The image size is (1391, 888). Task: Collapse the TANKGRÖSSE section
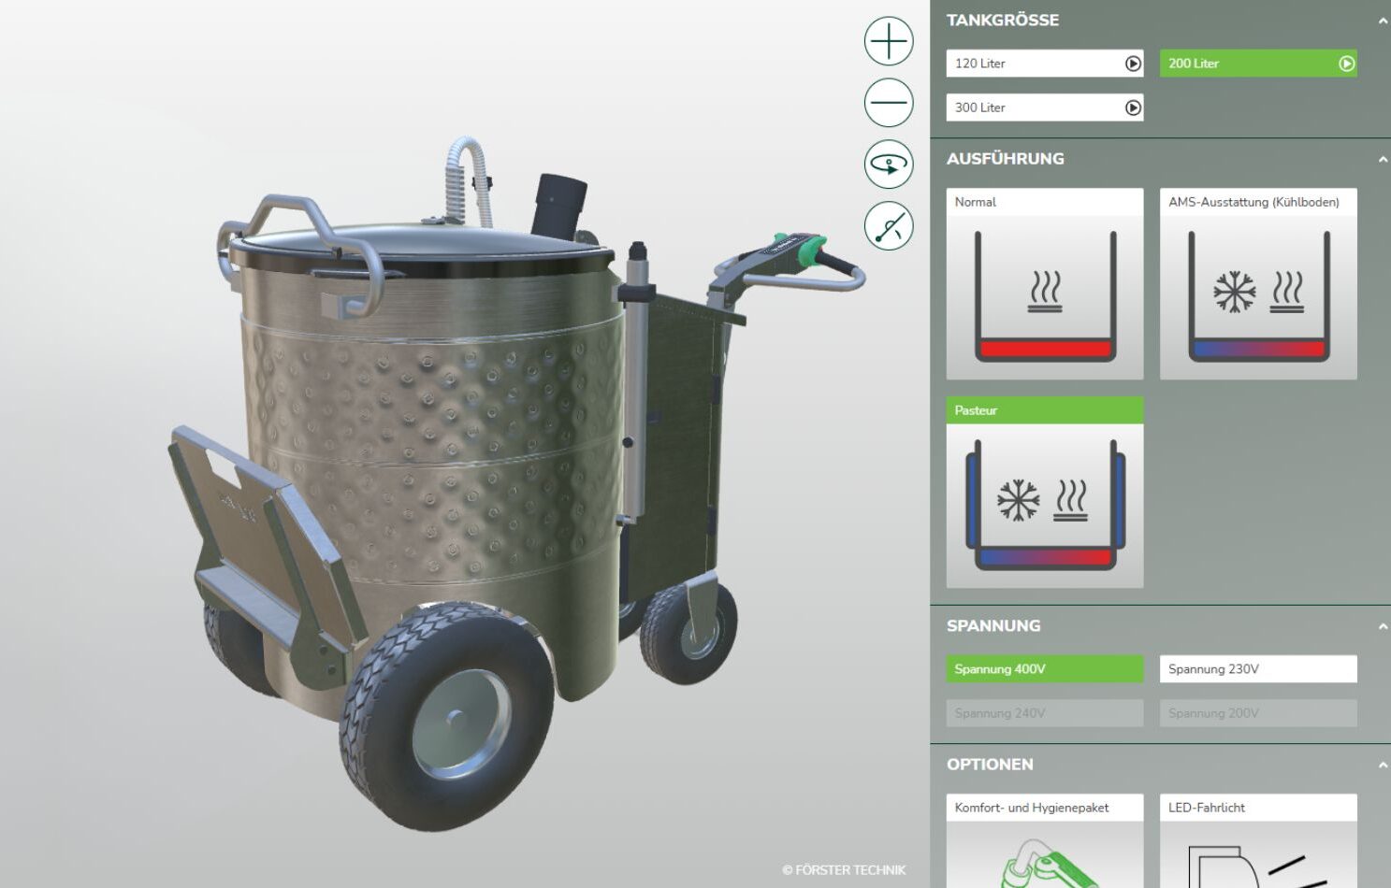point(1382,21)
